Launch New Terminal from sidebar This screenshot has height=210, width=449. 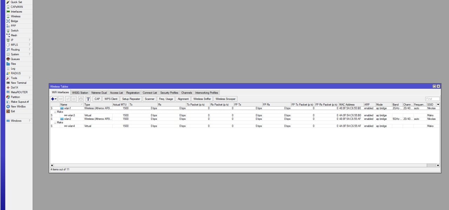click(18, 83)
